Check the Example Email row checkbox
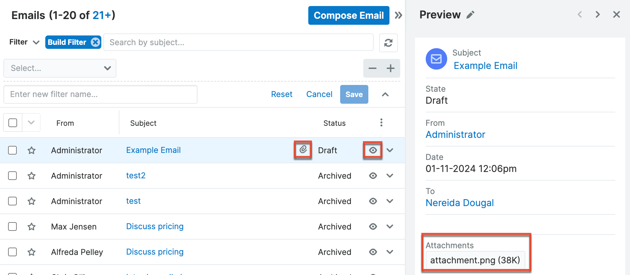This screenshot has width=630, height=275. click(12, 150)
